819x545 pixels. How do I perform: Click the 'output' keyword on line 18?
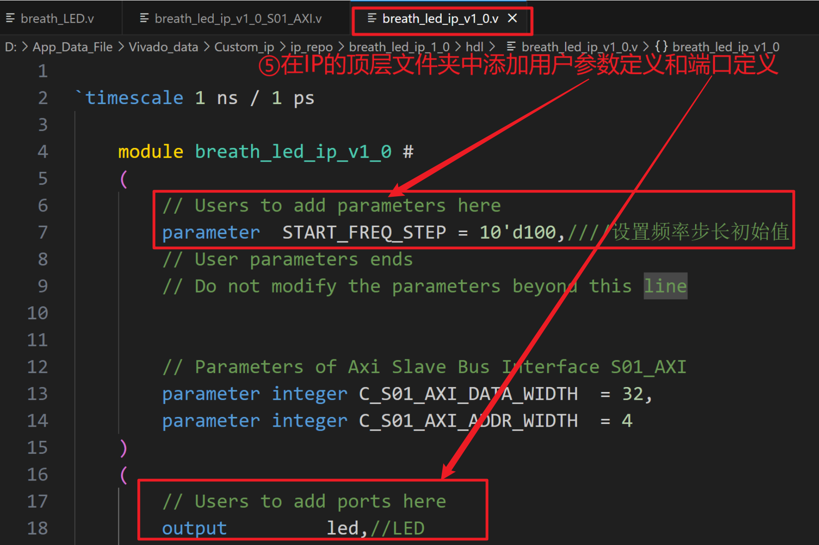coord(194,529)
